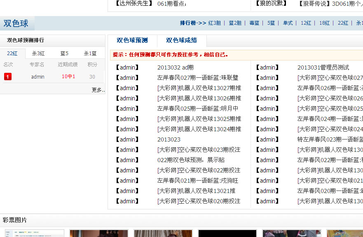Open [大彩网]空心菜双色球020期投注 post
Image resolution: width=363 pixels, height=237 pixels.
[199, 201]
